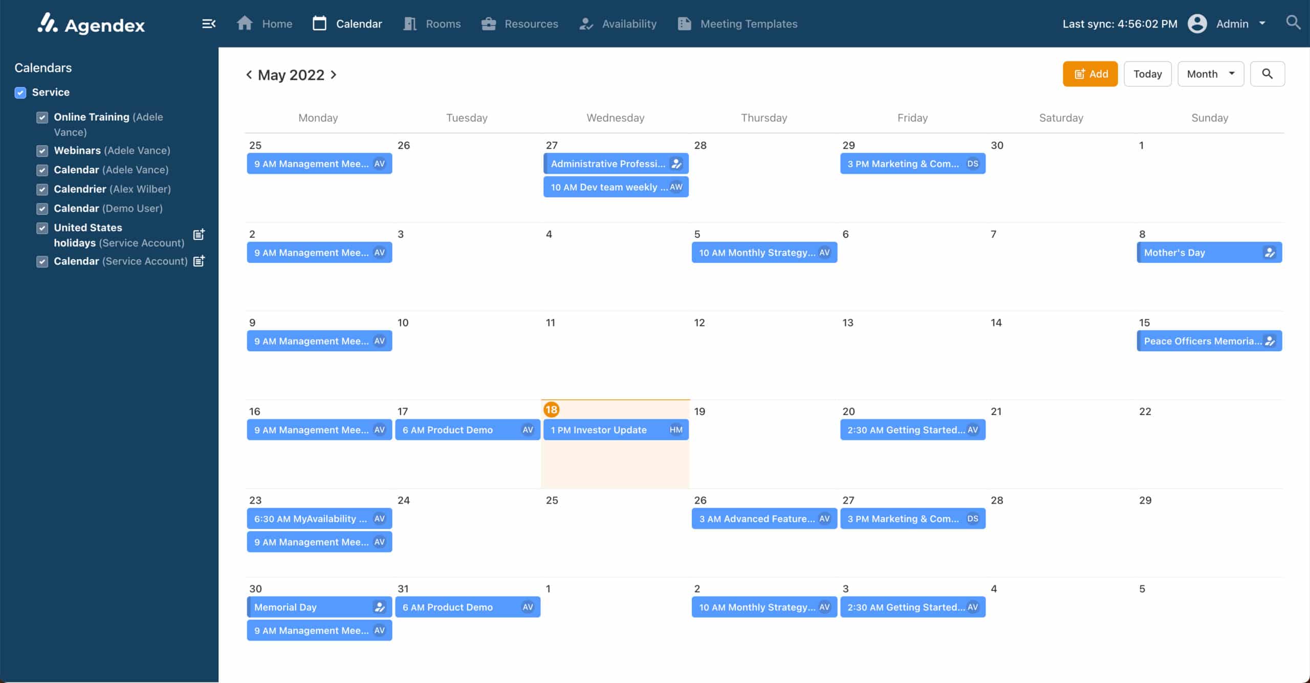The width and height of the screenshot is (1310, 683).
Task: Collapse the calendars sidebar
Action: pos(208,24)
